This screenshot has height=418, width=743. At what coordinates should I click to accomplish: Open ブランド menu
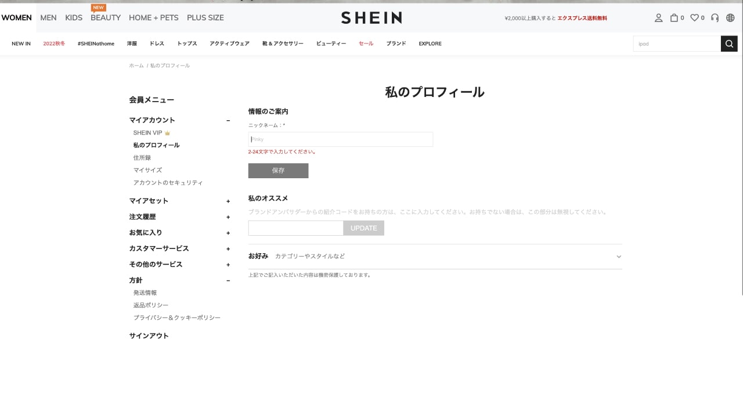pos(396,44)
